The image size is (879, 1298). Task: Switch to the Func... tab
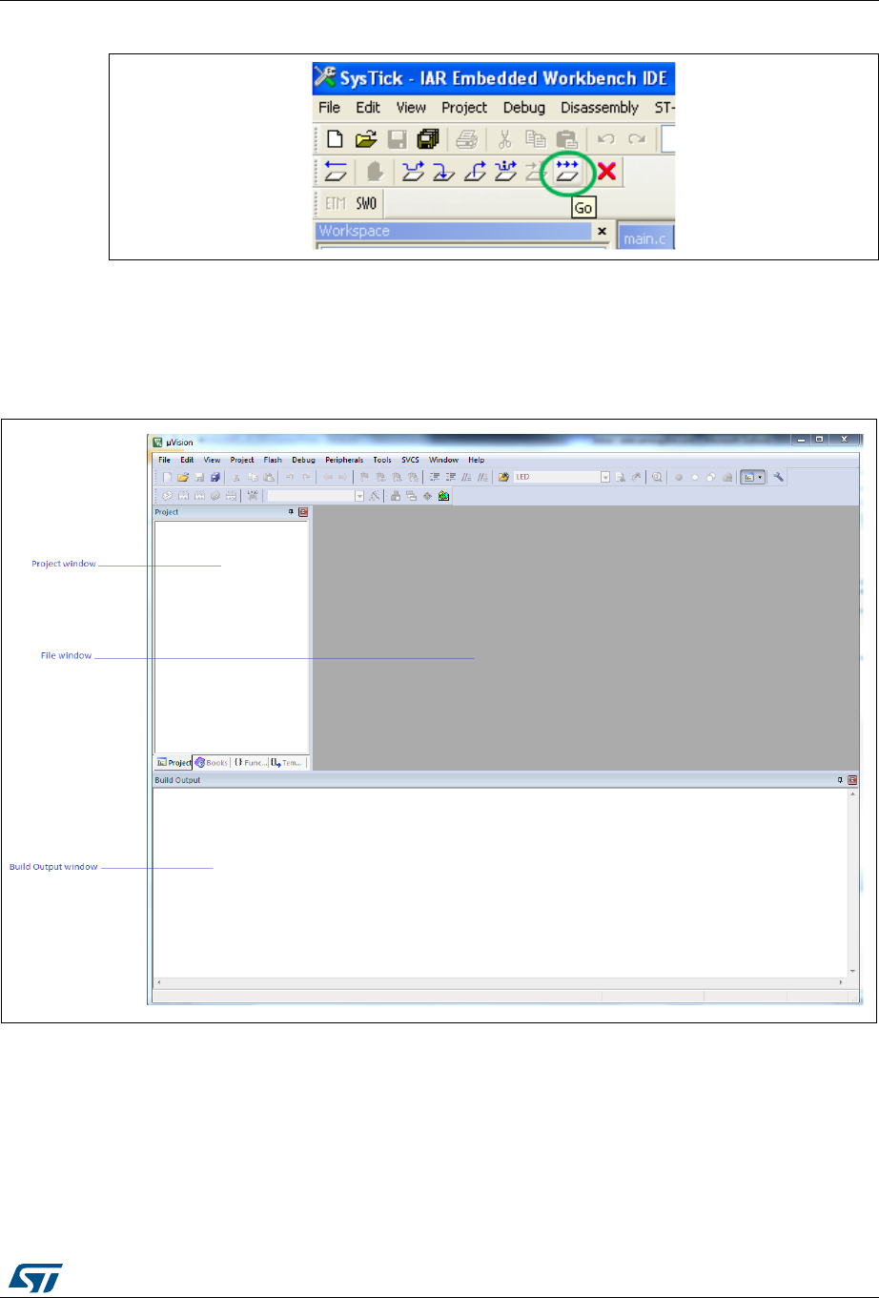click(x=251, y=763)
